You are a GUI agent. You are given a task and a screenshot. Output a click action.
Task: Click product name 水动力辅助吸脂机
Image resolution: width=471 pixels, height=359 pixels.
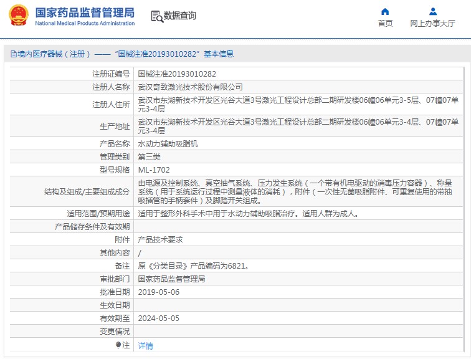point(168,144)
